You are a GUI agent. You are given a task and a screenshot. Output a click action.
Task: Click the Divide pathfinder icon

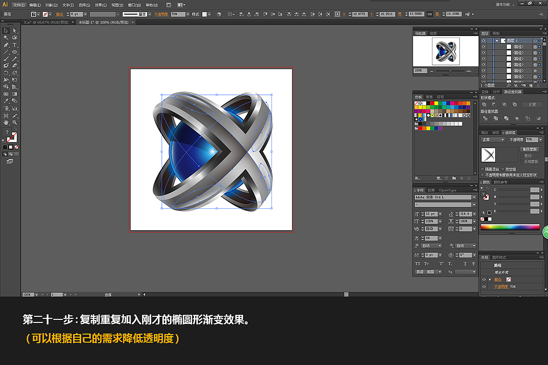click(485, 119)
